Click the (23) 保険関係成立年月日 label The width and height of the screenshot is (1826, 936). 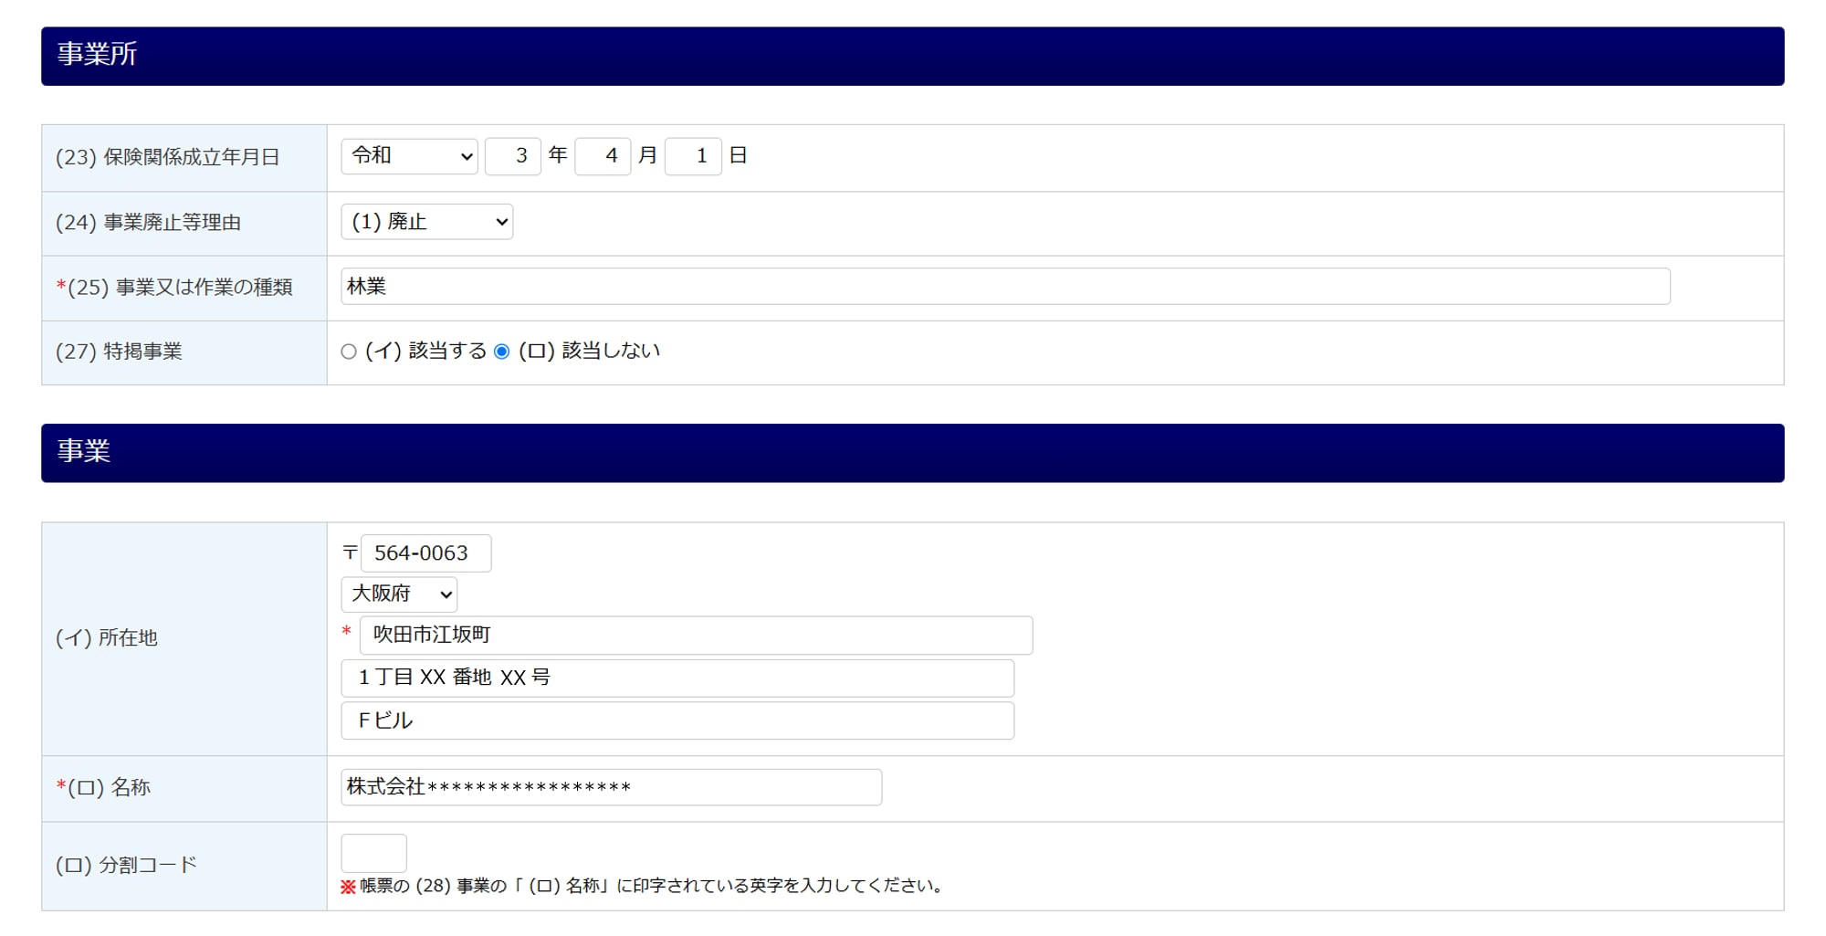pyautogui.click(x=167, y=157)
